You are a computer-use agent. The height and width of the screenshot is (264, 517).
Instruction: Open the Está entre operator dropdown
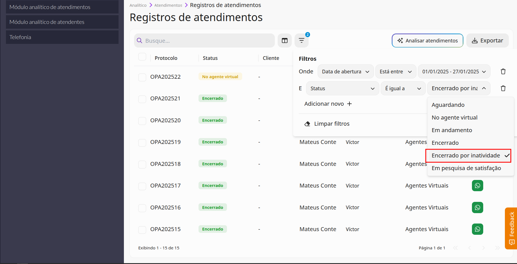pyautogui.click(x=396, y=71)
